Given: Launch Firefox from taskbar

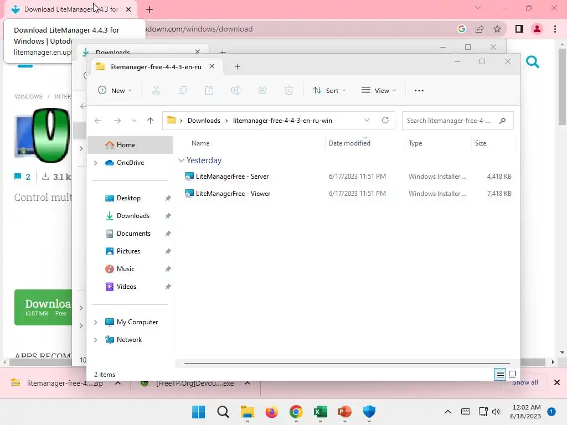Looking at the screenshot, I should click(271, 412).
